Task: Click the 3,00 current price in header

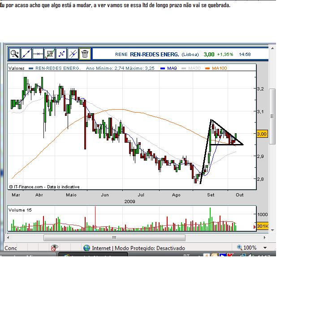Action: 209,55
